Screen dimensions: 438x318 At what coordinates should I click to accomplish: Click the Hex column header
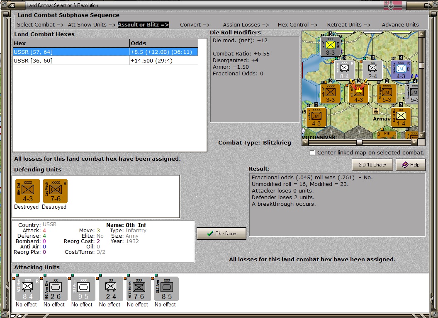click(x=71, y=43)
